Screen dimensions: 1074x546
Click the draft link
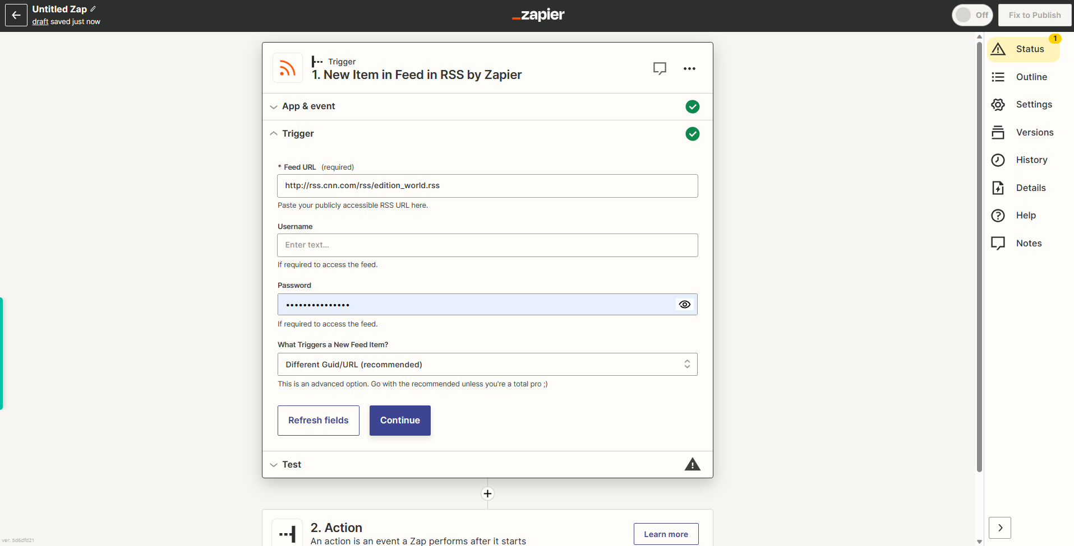(40, 22)
